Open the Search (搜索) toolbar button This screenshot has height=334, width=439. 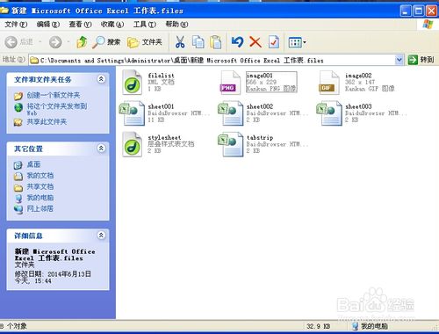pos(106,42)
